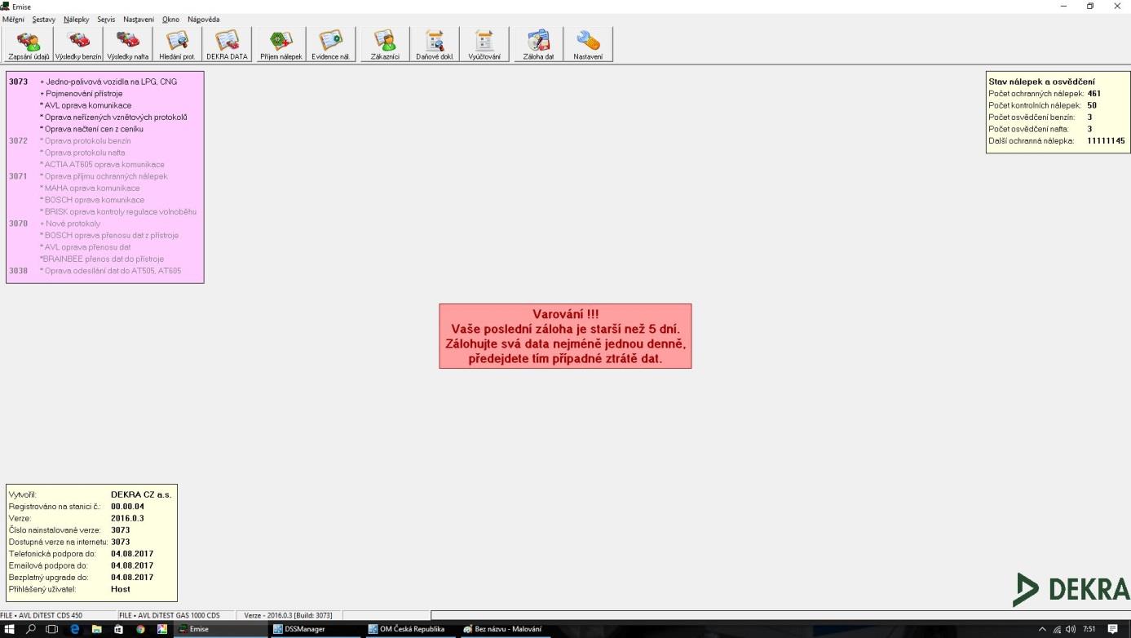
Task: Click status bar 'FILE • AVL DiTEST CDS 450'
Action: point(58,616)
